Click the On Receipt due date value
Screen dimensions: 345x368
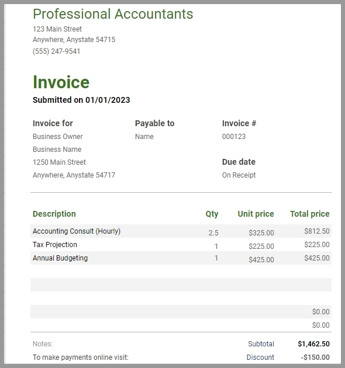coord(239,175)
